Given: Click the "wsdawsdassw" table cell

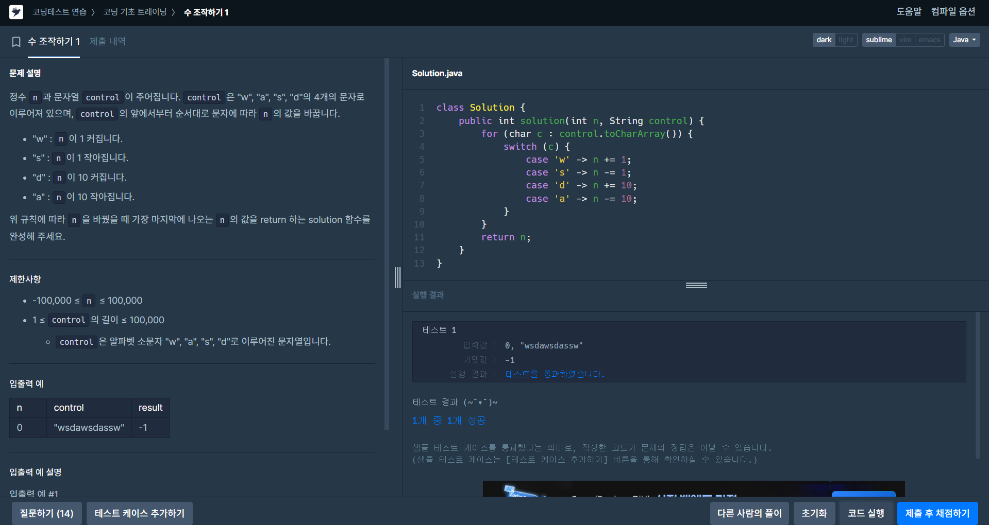Looking at the screenshot, I should click(89, 428).
